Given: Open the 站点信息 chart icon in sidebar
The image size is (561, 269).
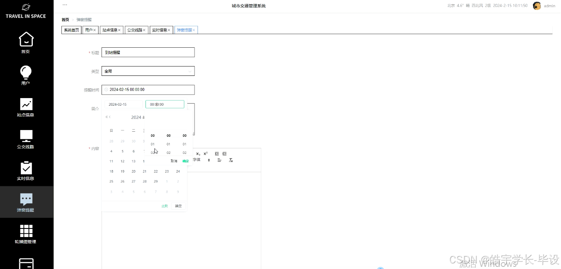Looking at the screenshot, I should 26,104.
